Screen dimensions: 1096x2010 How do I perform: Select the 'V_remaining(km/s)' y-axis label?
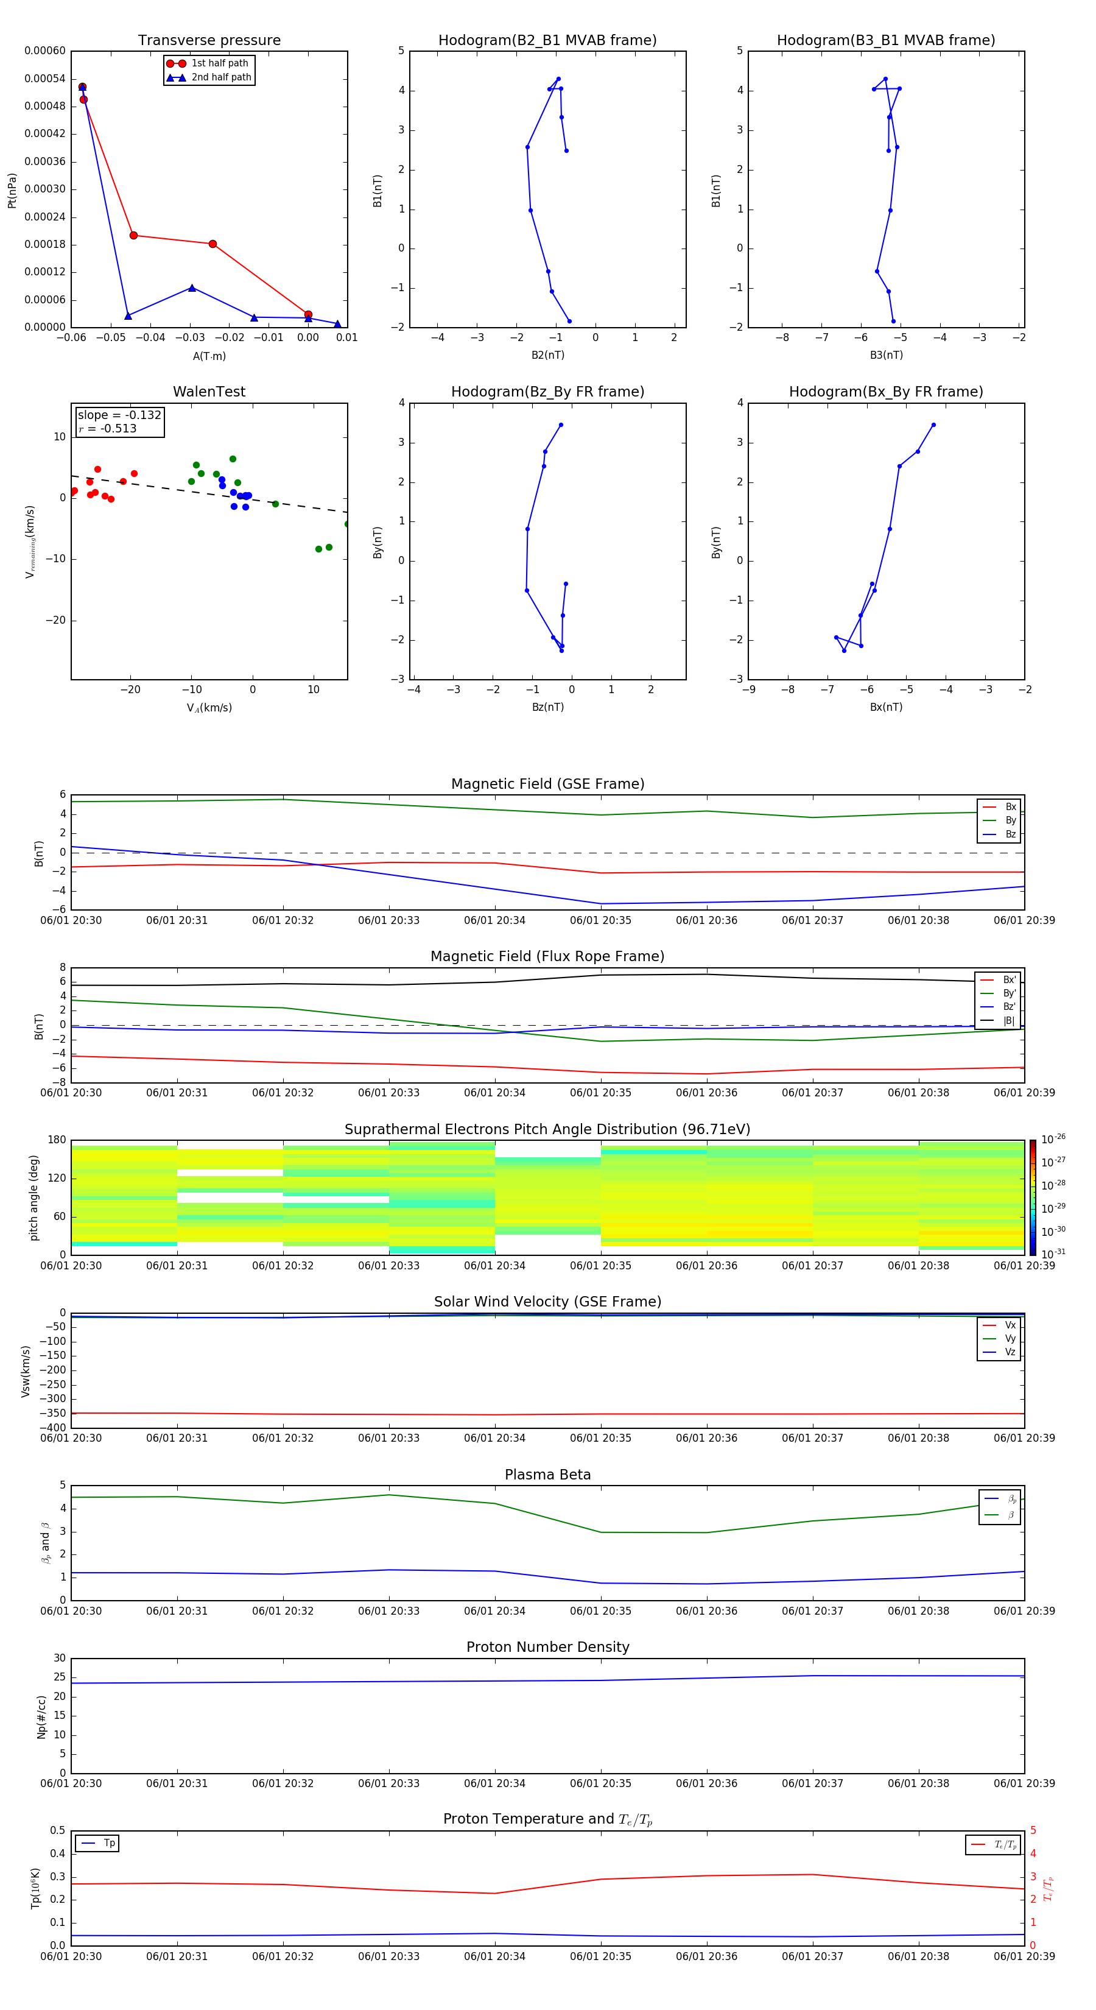click(30, 541)
